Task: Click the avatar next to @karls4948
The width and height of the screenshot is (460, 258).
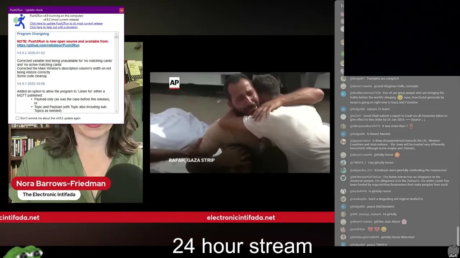Action: click(343, 191)
